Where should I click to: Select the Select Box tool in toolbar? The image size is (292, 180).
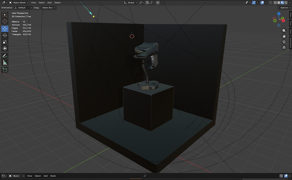tap(5, 15)
